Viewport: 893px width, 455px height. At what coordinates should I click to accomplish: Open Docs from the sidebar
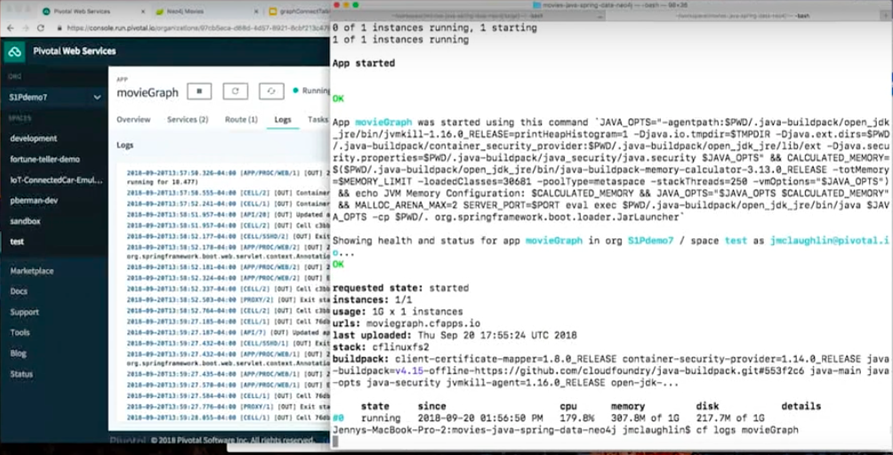coord(18,291)
